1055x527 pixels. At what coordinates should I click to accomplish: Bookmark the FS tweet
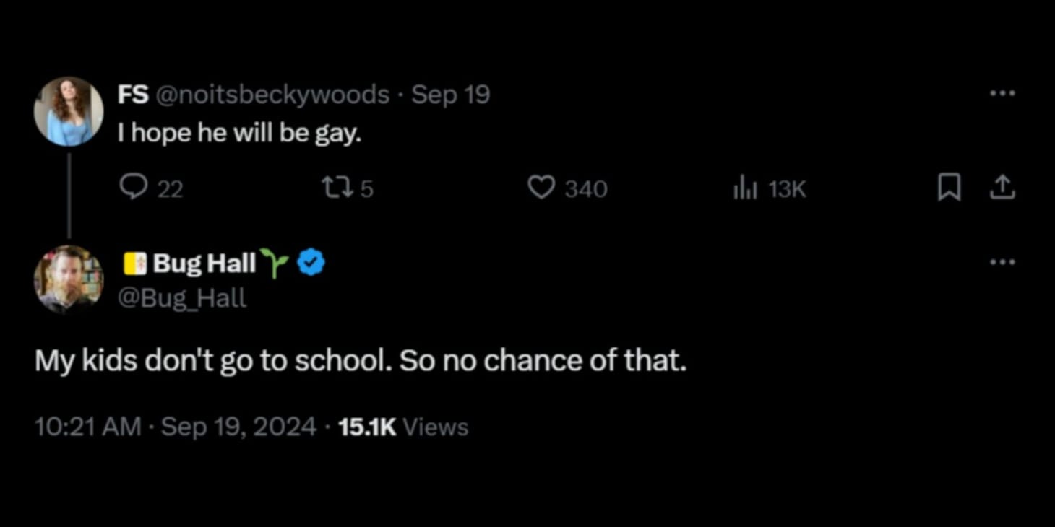[x=949, y=188]
